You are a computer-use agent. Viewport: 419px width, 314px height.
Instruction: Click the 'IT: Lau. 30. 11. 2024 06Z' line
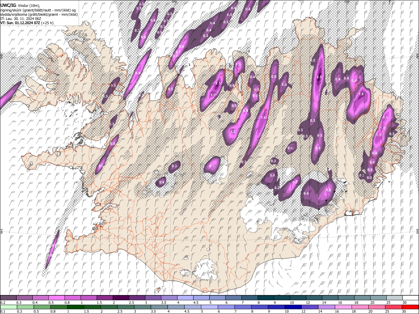[x=21, y=19]
